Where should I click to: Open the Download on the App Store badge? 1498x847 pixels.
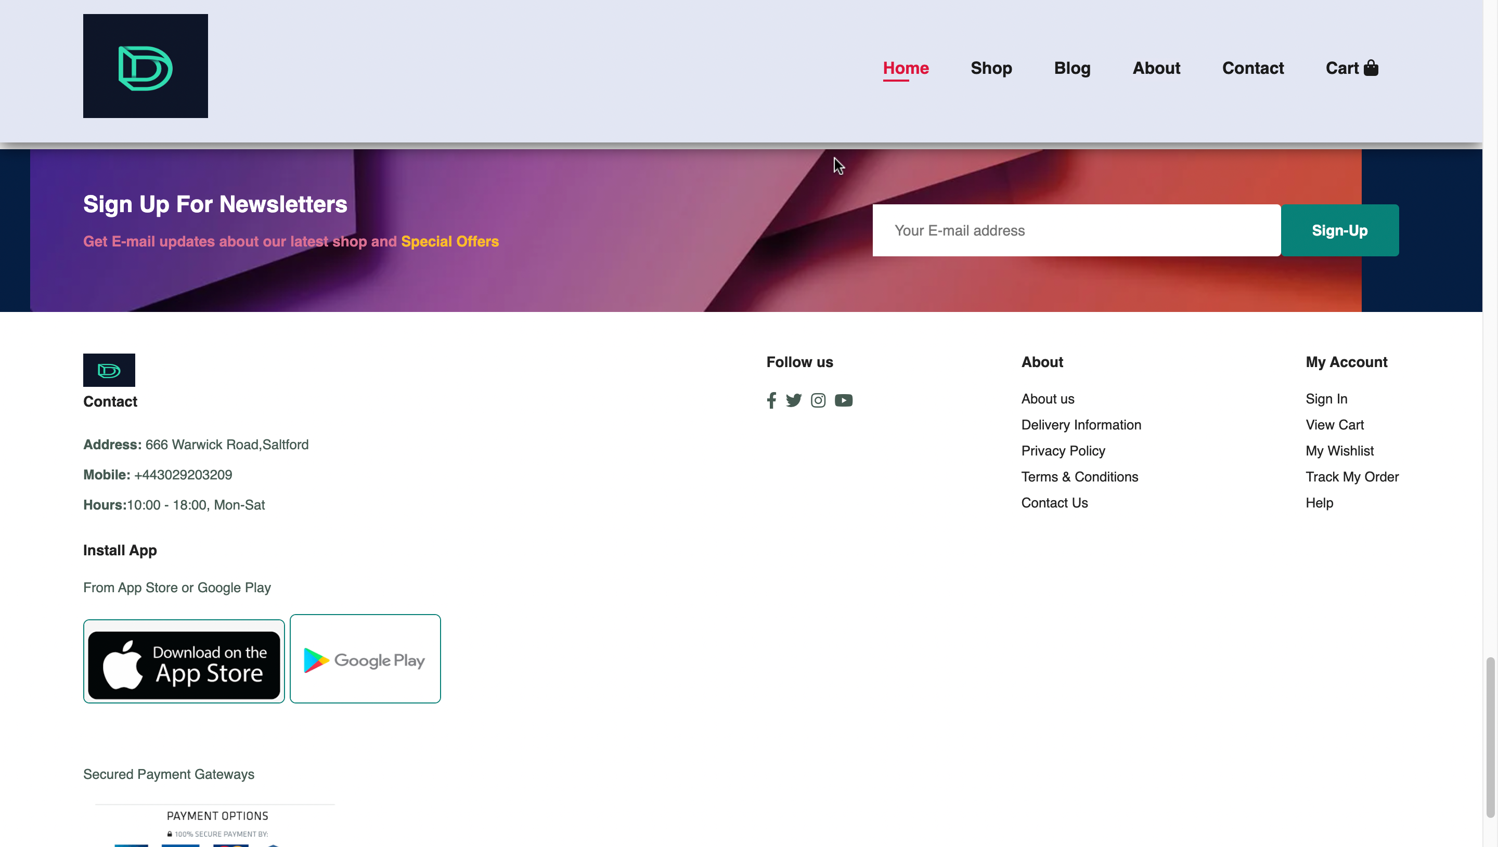(183, 661)
